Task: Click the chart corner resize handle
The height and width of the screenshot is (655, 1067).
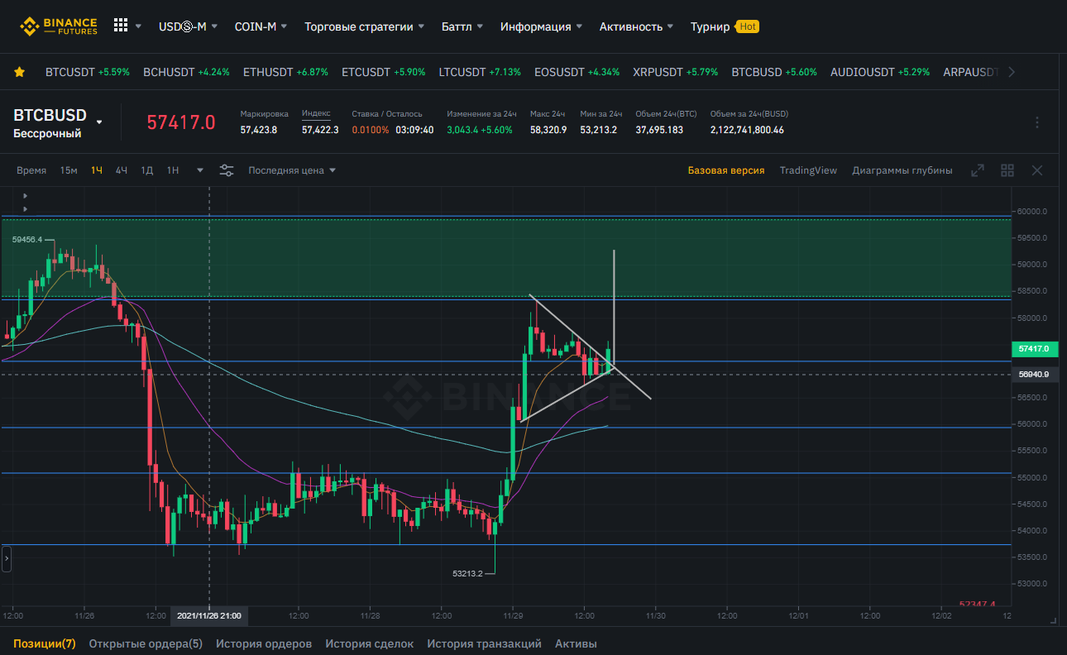Action: 1053,619
